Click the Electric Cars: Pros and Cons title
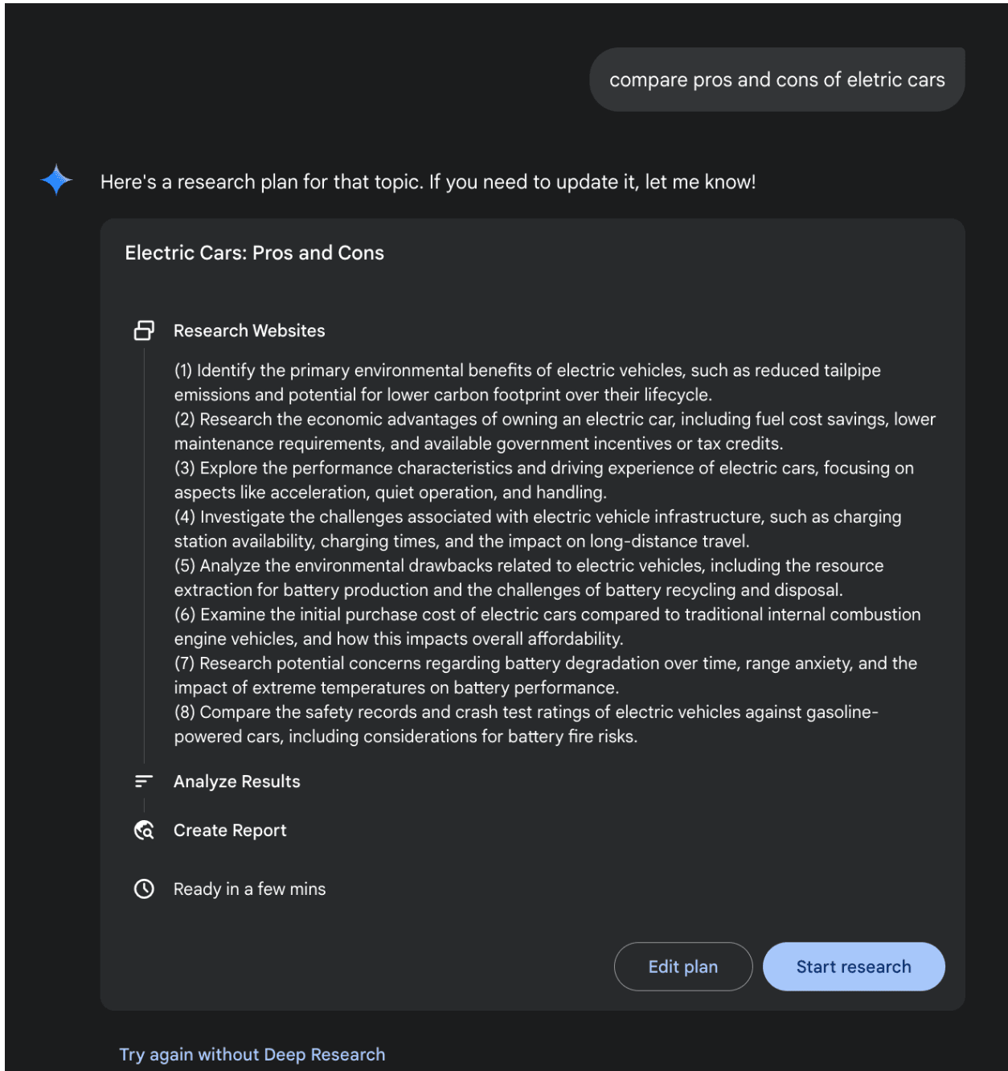1008x1071 pixels. 254,252
